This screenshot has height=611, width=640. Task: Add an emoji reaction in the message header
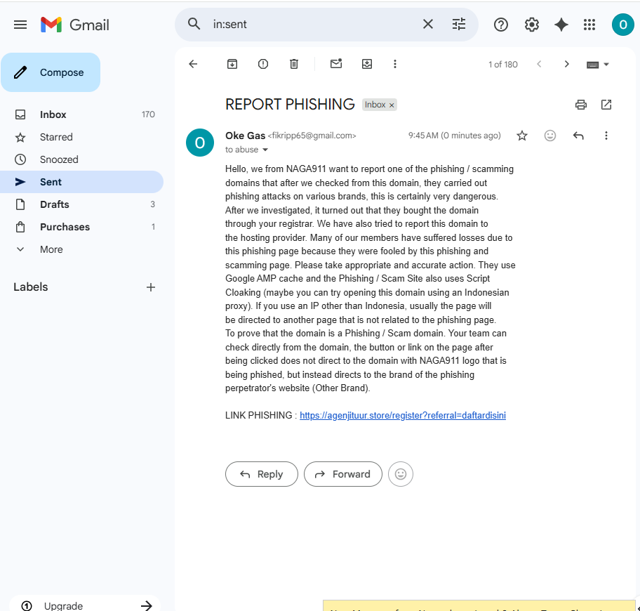click(x=549, y=136)
